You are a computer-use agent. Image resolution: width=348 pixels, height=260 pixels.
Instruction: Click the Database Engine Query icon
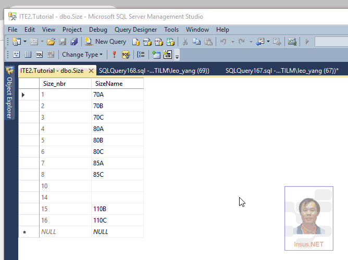135,42
